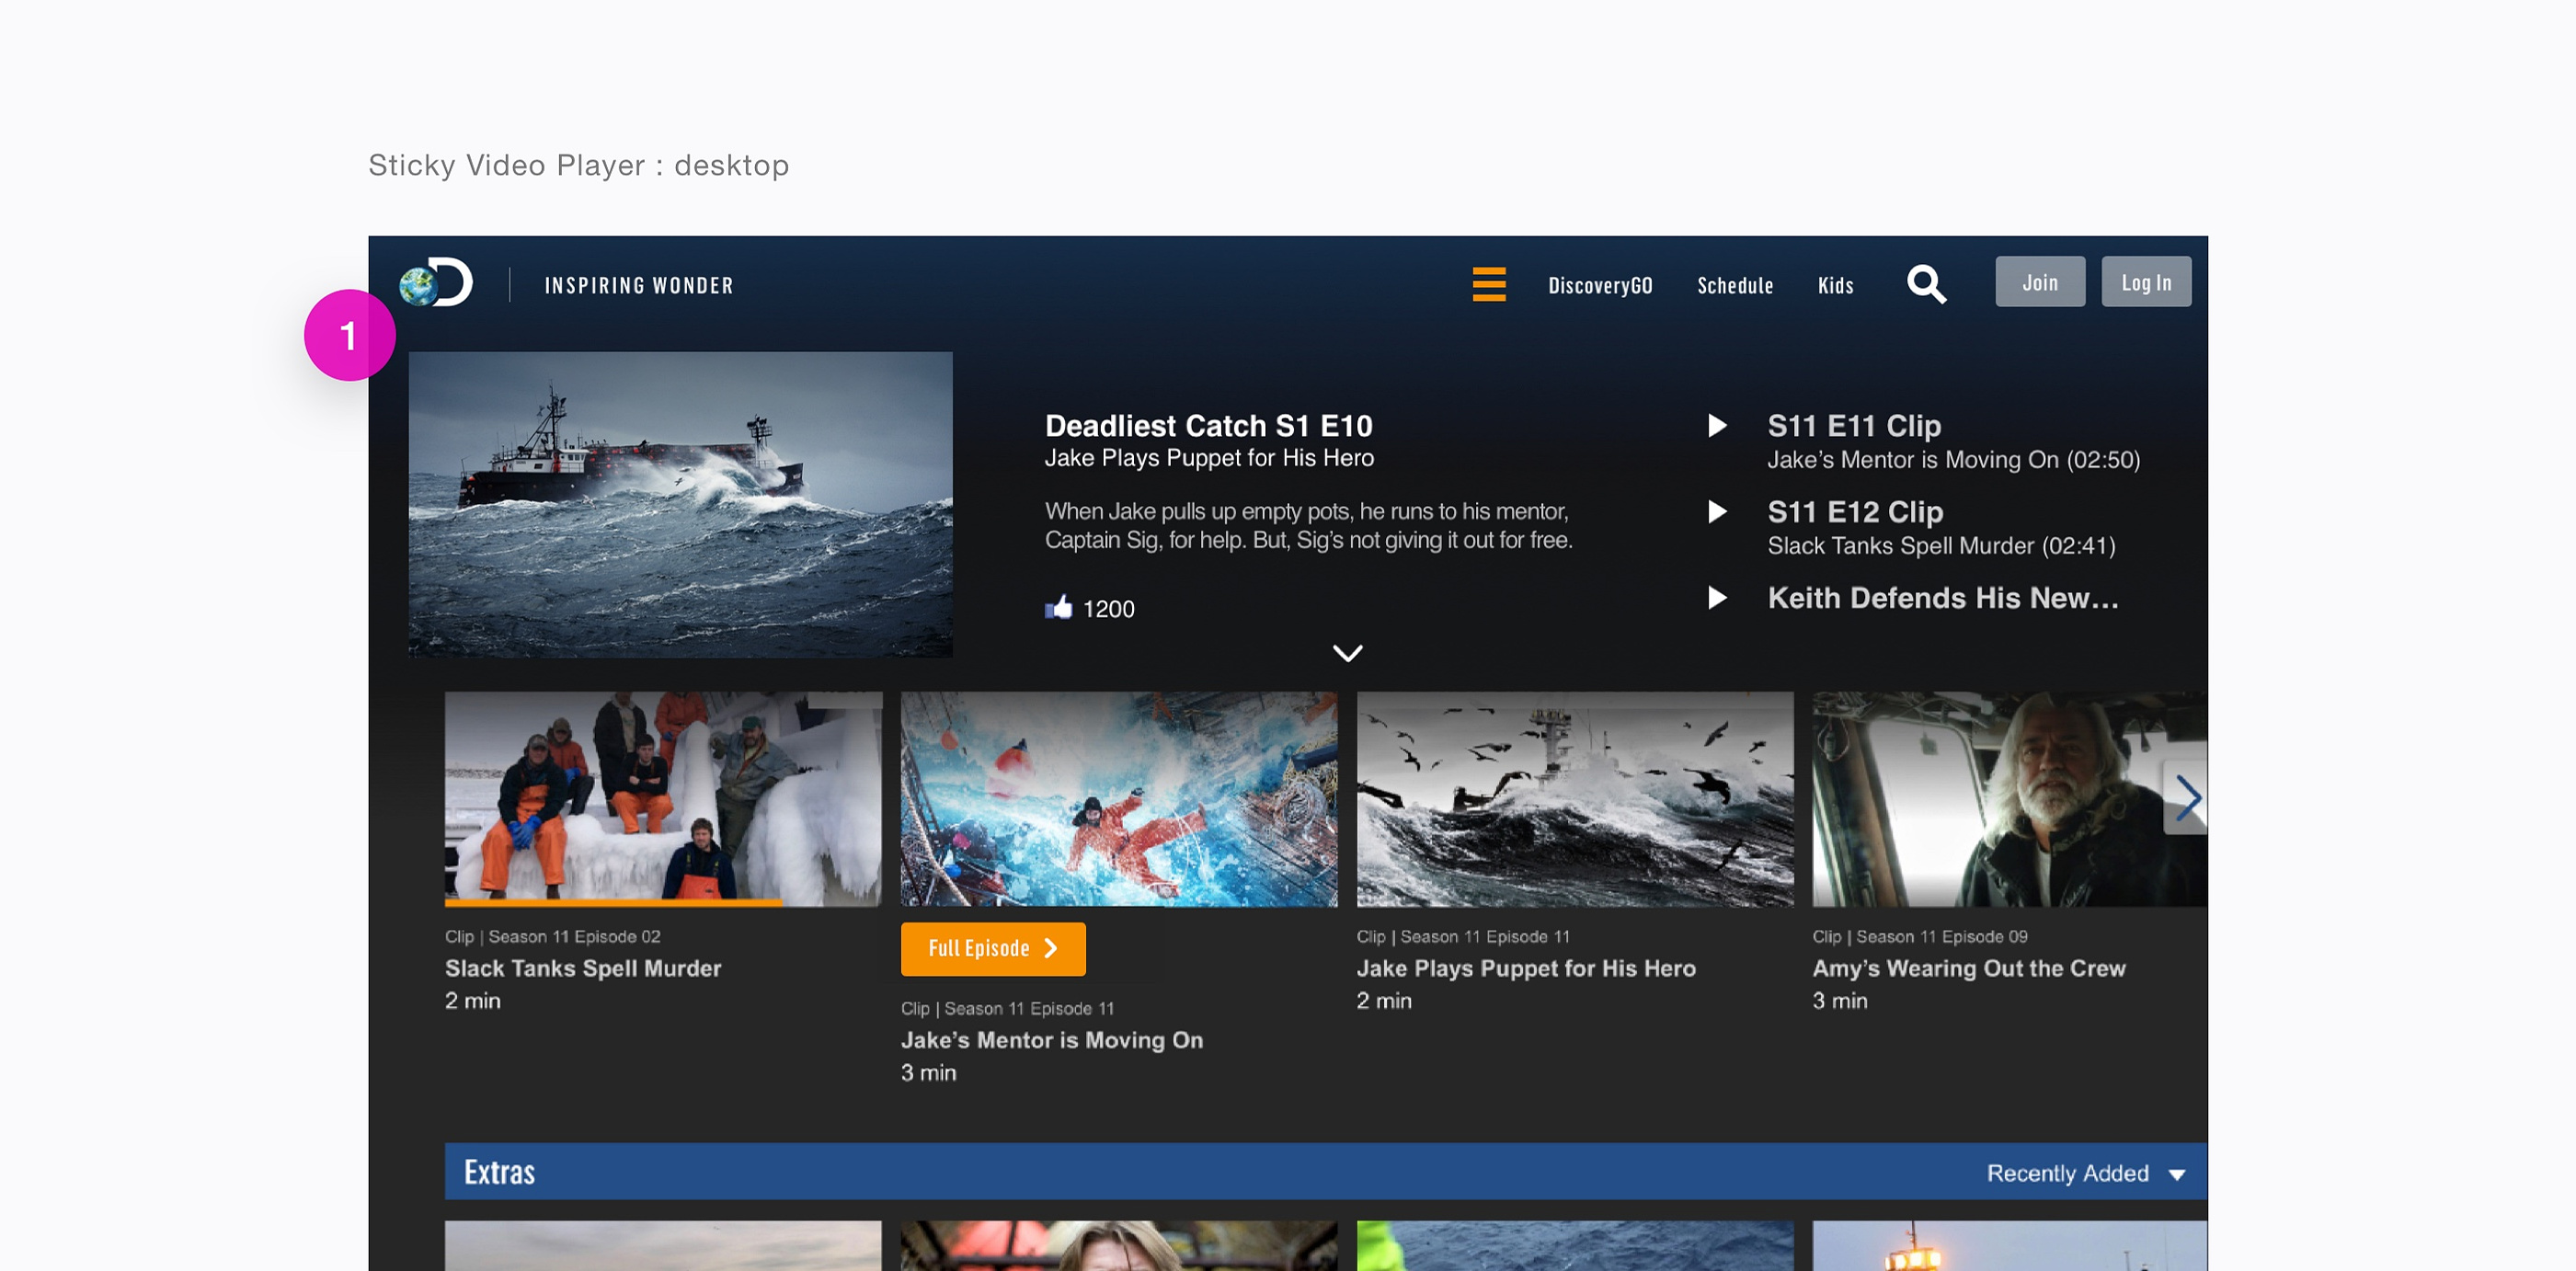Open the orange hamburger menu
2576x1271 pixels.
[x=1489, y=284]
